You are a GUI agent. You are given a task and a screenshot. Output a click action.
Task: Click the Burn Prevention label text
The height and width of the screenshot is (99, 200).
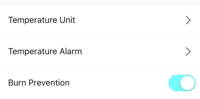(39, 83)
